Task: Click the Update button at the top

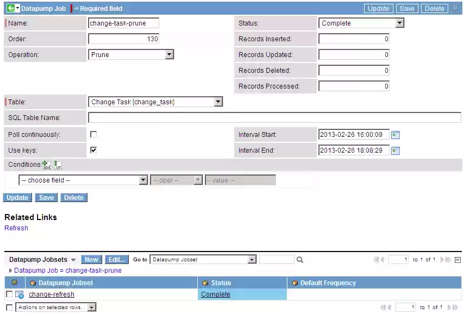Action: click(x=379, y=8)
